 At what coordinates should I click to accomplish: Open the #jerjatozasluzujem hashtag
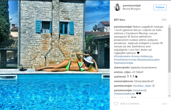point(148,60)
